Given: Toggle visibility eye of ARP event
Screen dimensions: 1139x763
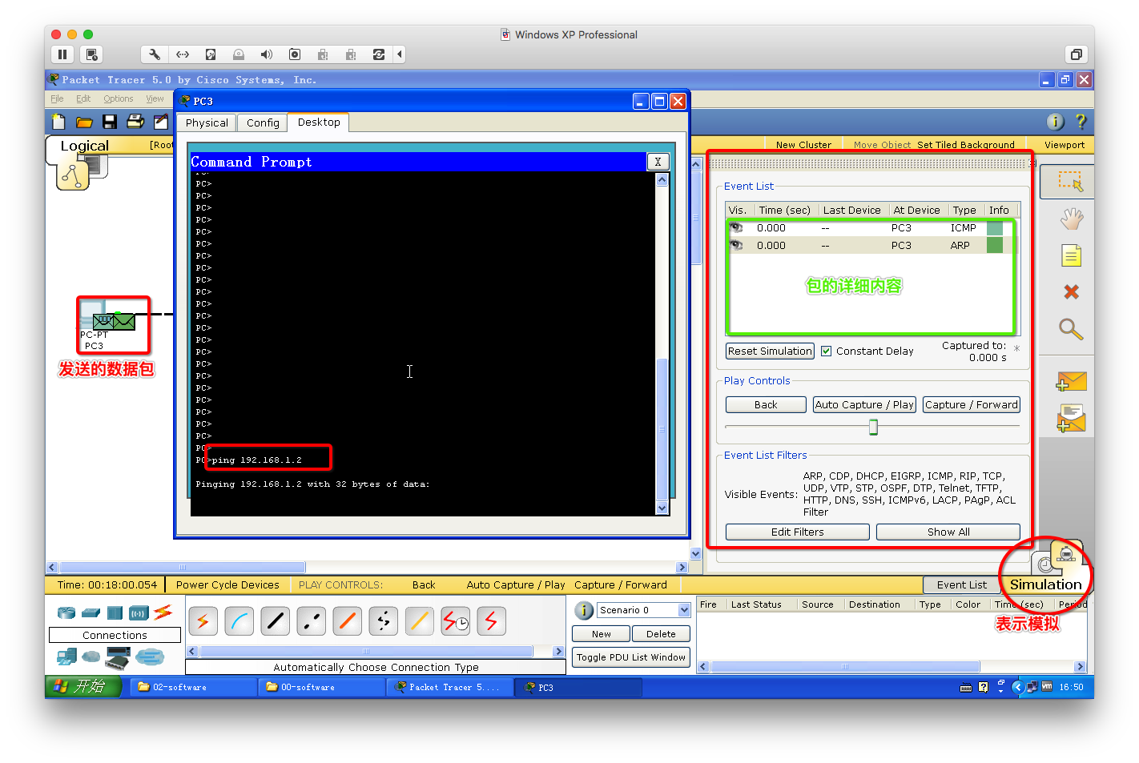Looking at the screenshot, I should coord(736,246).
